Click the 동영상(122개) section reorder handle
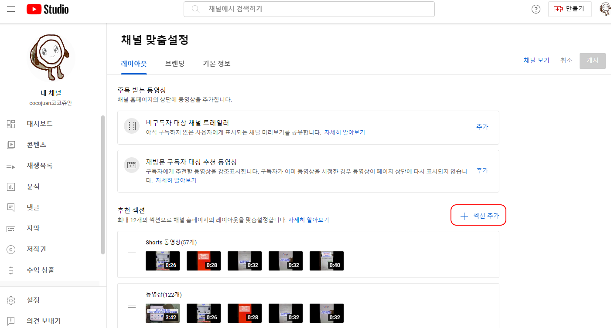This screenshot has width=611, height=328. [x=132, y=306]
